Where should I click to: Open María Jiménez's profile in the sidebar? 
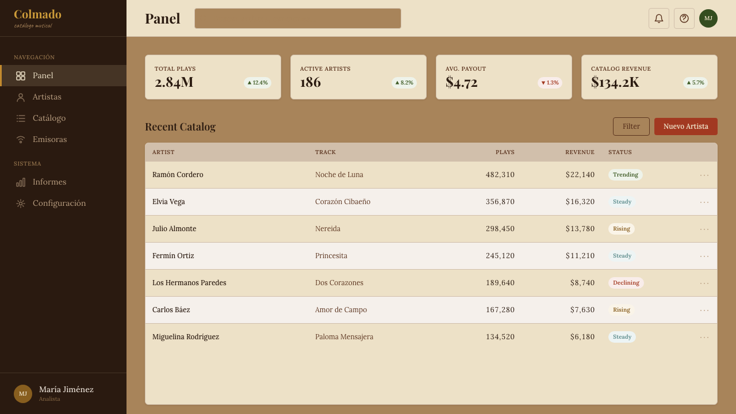tap(63, 394)
